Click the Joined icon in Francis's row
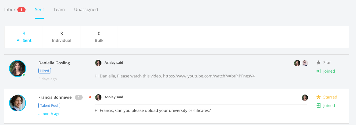 click(319, 106)
